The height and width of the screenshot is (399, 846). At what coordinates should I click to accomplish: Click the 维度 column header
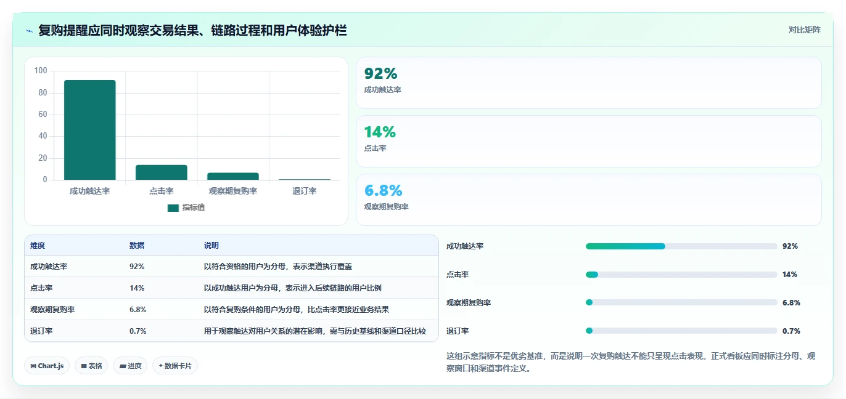click(38, 245)
